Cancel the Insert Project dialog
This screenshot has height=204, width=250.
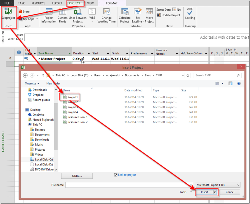[x=230, y=192]
